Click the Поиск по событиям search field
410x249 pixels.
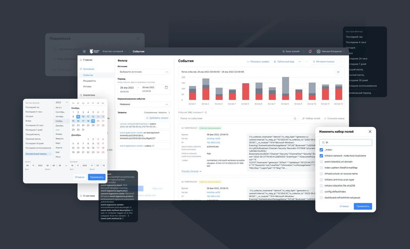pos(238,118)
